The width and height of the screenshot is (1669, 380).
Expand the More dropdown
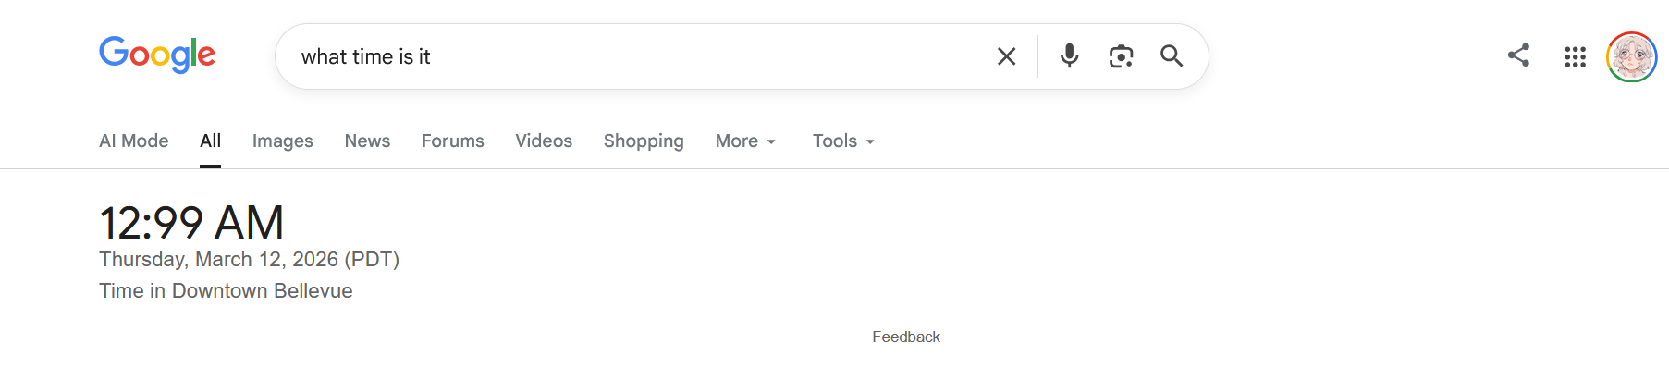(x=745, y=141)
